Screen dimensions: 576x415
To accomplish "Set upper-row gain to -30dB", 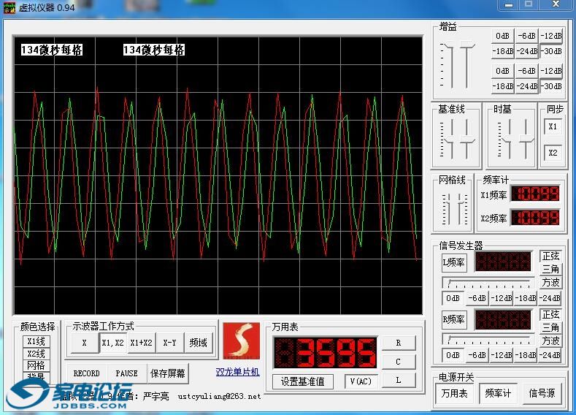I will pos(551,51).
